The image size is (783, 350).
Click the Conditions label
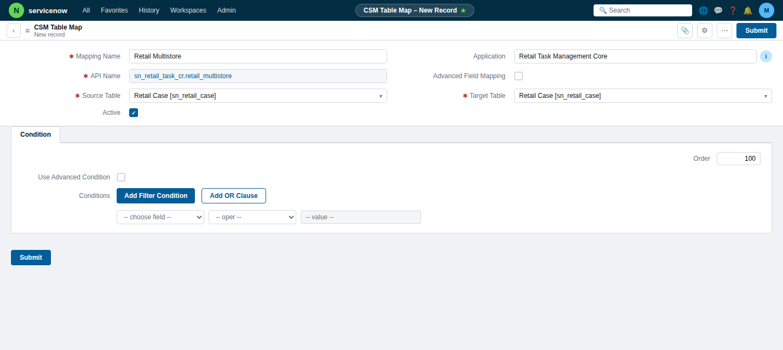[94, 196]
